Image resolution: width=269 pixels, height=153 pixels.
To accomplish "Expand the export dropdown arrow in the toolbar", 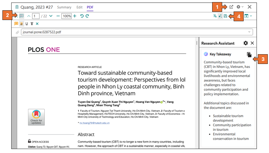I will (x=251, y=16).
